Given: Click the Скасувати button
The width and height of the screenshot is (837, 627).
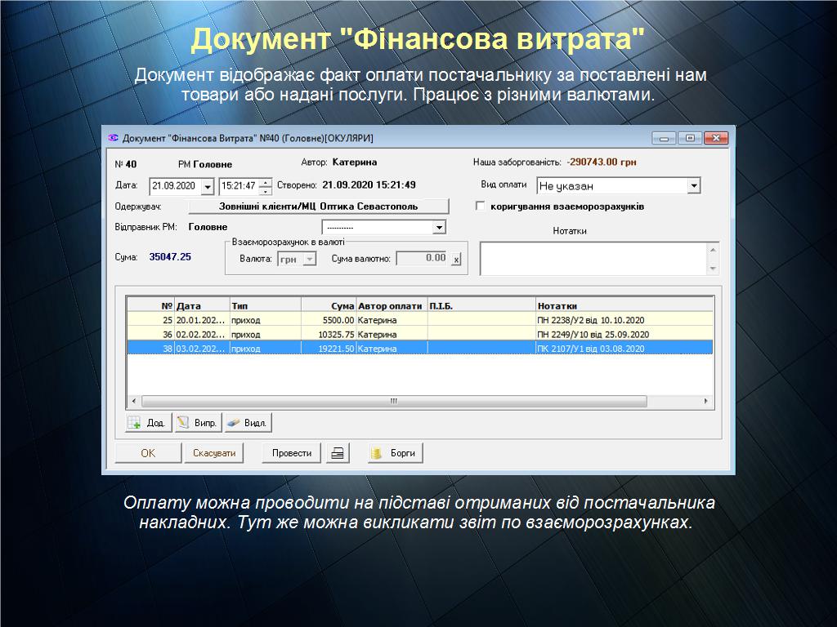Looking at the screenshot, I should click(213, 453).
